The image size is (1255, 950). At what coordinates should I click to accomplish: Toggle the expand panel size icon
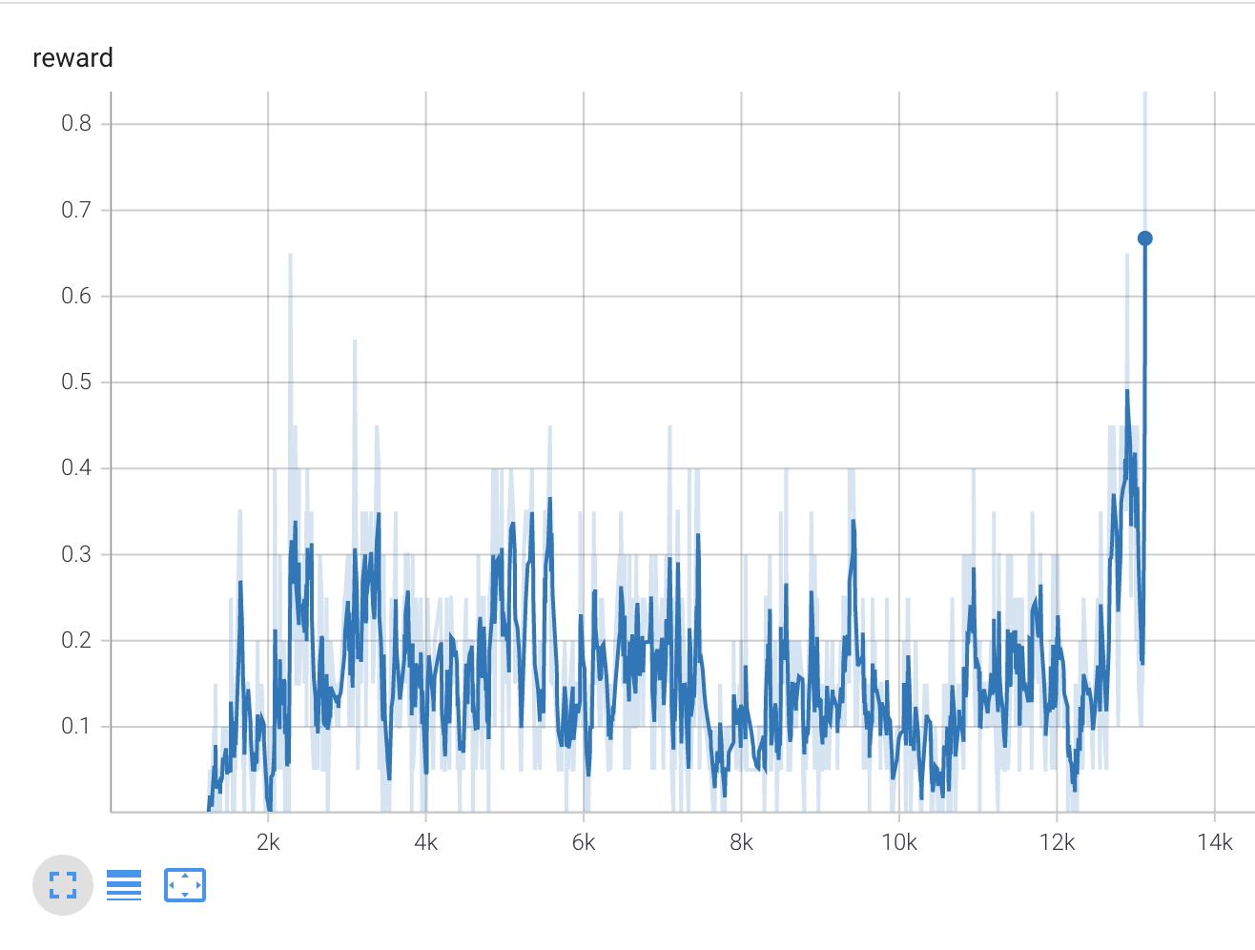point(63,885)
